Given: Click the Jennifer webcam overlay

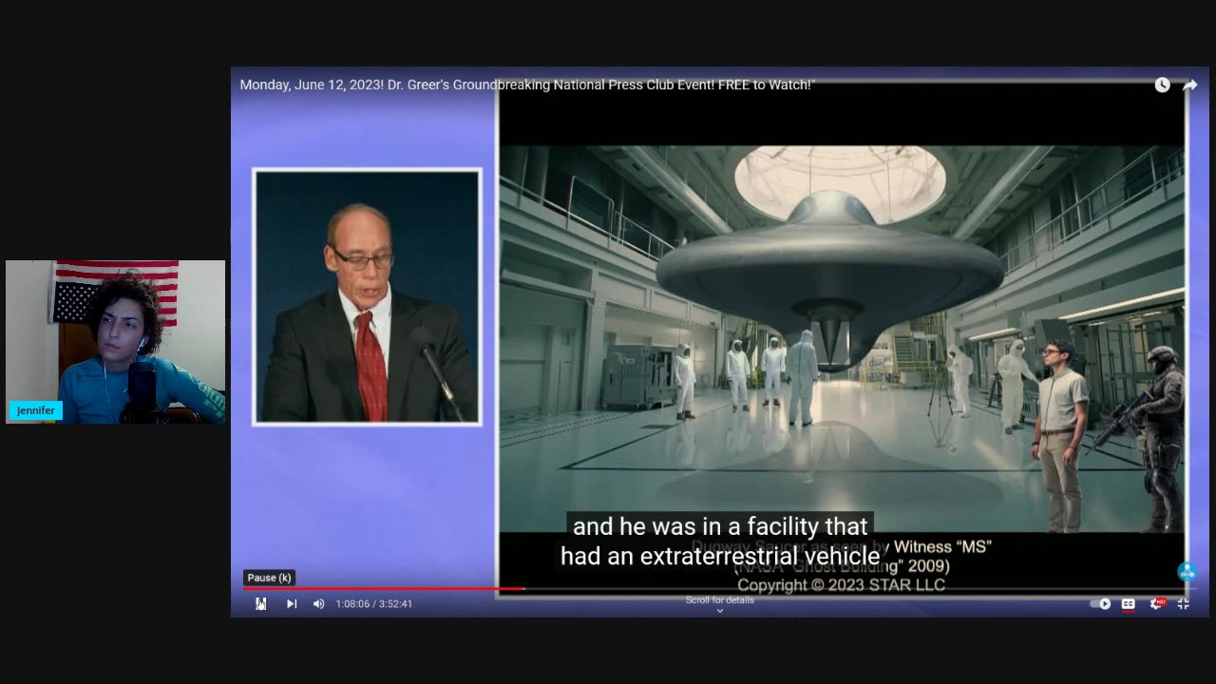Looking at the screenshot, I should point(115,341).
